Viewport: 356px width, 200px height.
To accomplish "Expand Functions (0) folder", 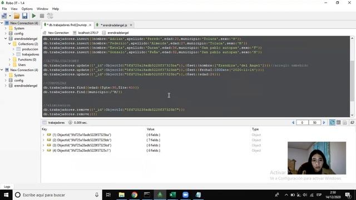I will pos(9,59).
